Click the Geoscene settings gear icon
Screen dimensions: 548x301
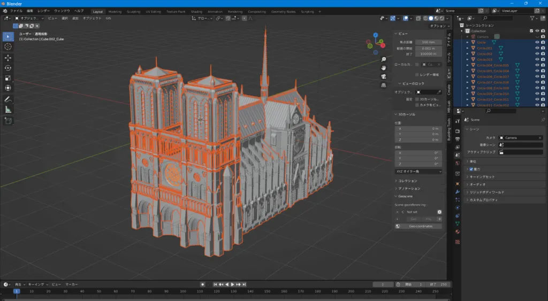(x=439, y=212)
